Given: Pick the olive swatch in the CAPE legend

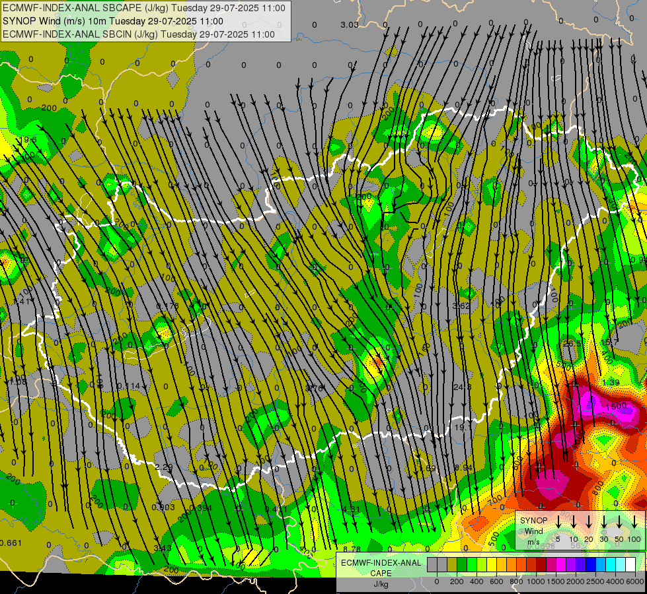Looking at the screenshot, I should [x=452, y=564].
